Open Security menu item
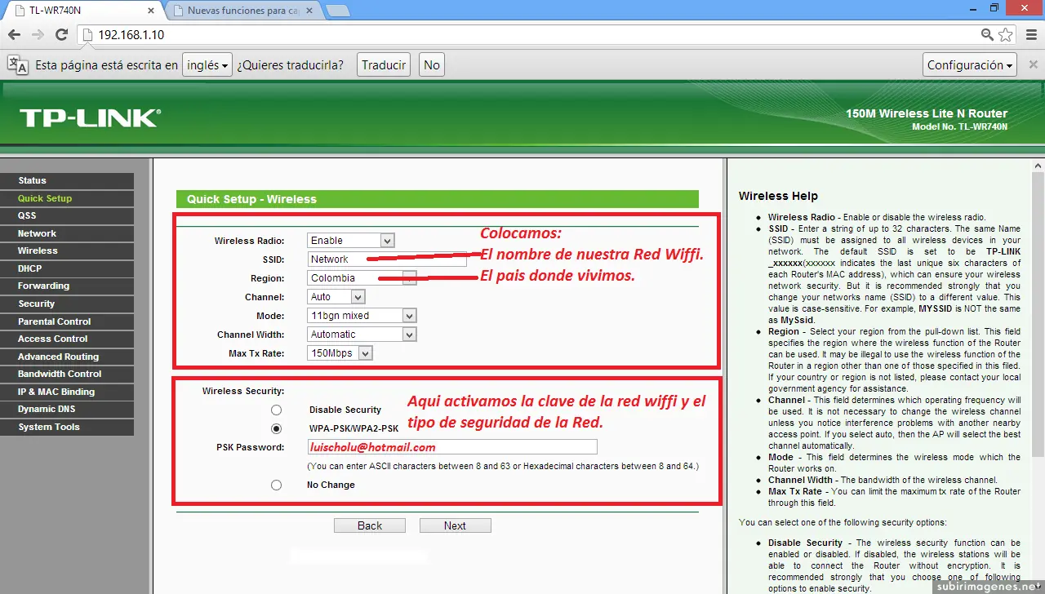 coord(67,304)
